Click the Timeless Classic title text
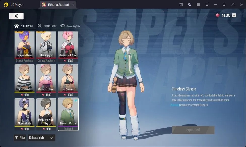Viewport: 246px width, 147px height. [184, 89]
